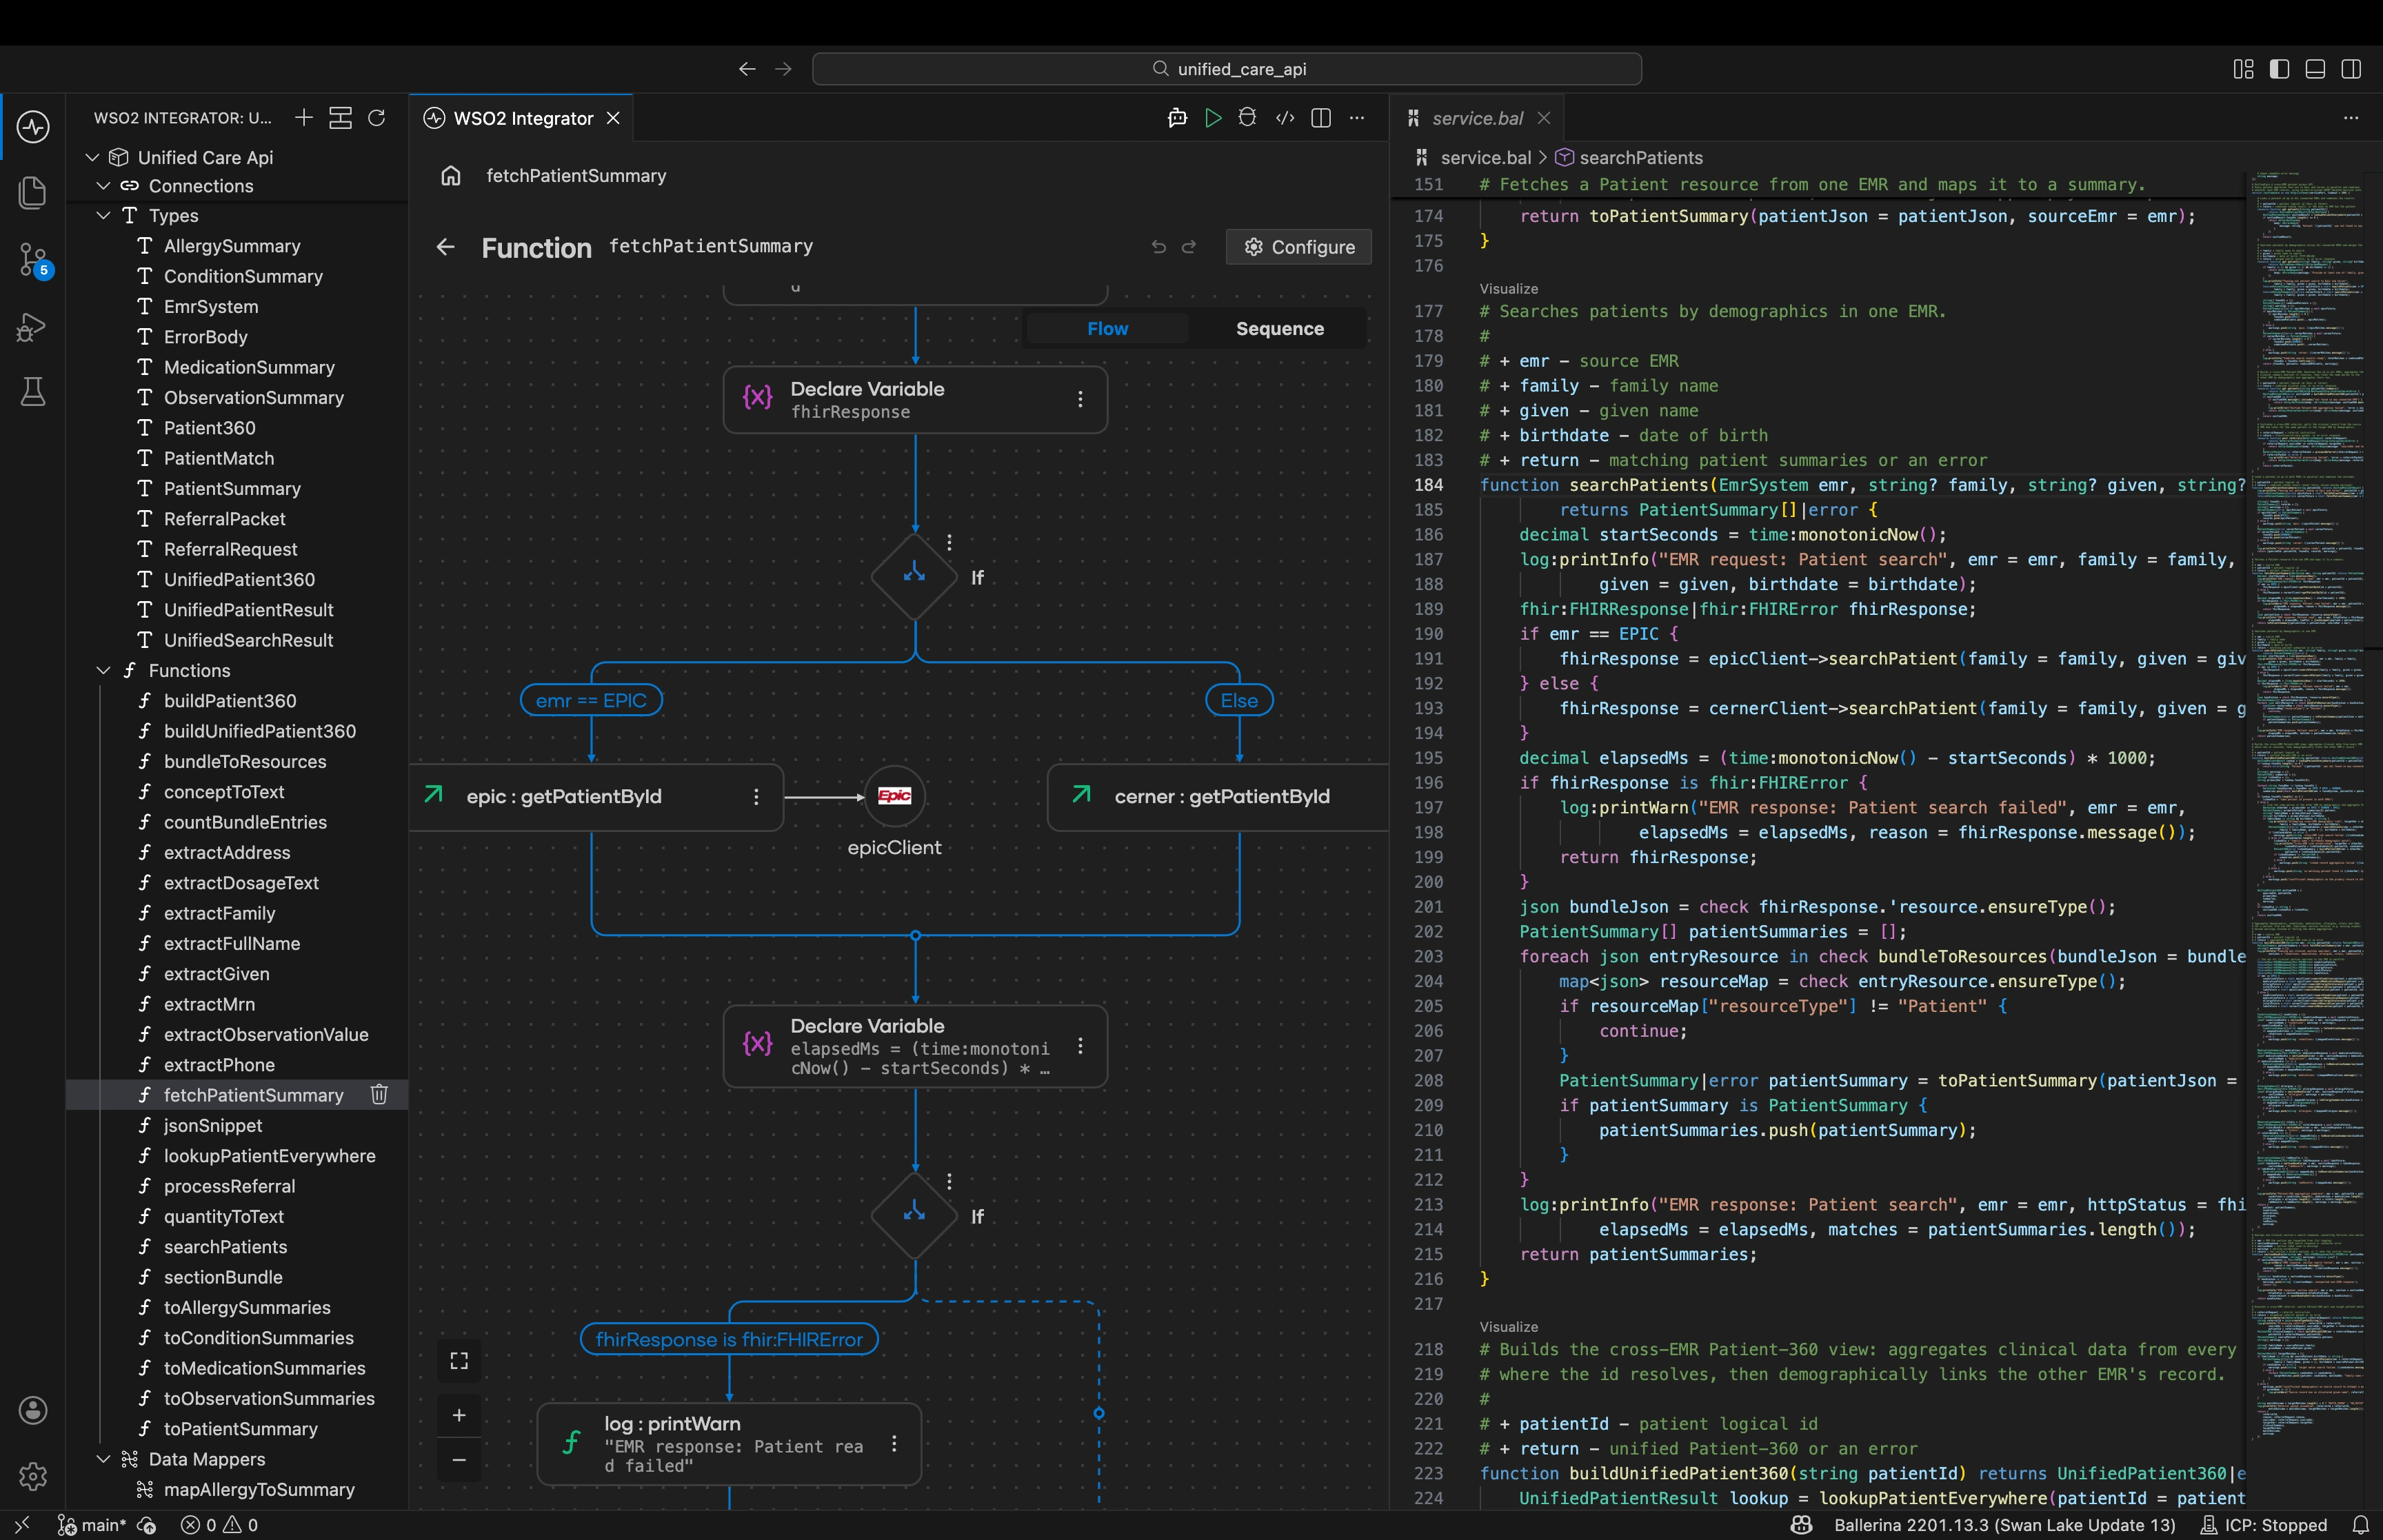Redo the last diagram change
The height and width of the screenshot is (1540, 2383).
1189,247
